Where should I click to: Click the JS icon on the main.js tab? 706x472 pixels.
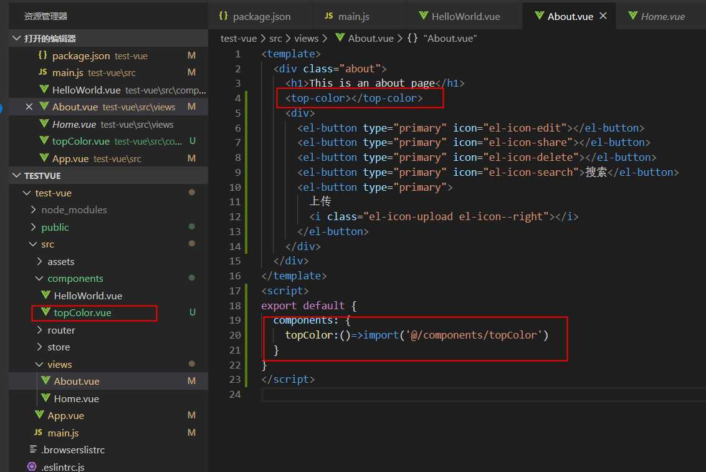329,16
